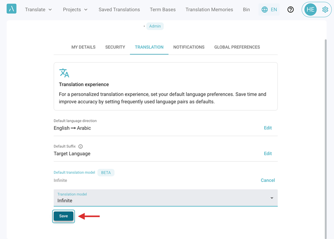The width and height of the screenshot is (334, 239).
Task: Click the translation experience language icon
Action: pyautogui.click(x=64, y=73)
